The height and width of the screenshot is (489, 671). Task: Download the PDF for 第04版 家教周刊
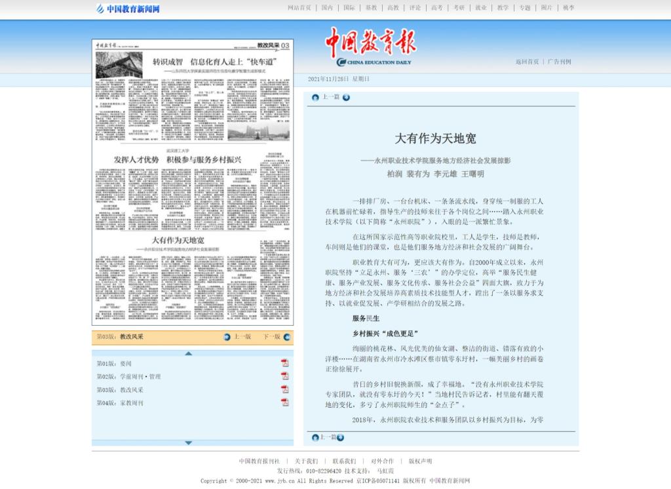[x=285, y=402]
